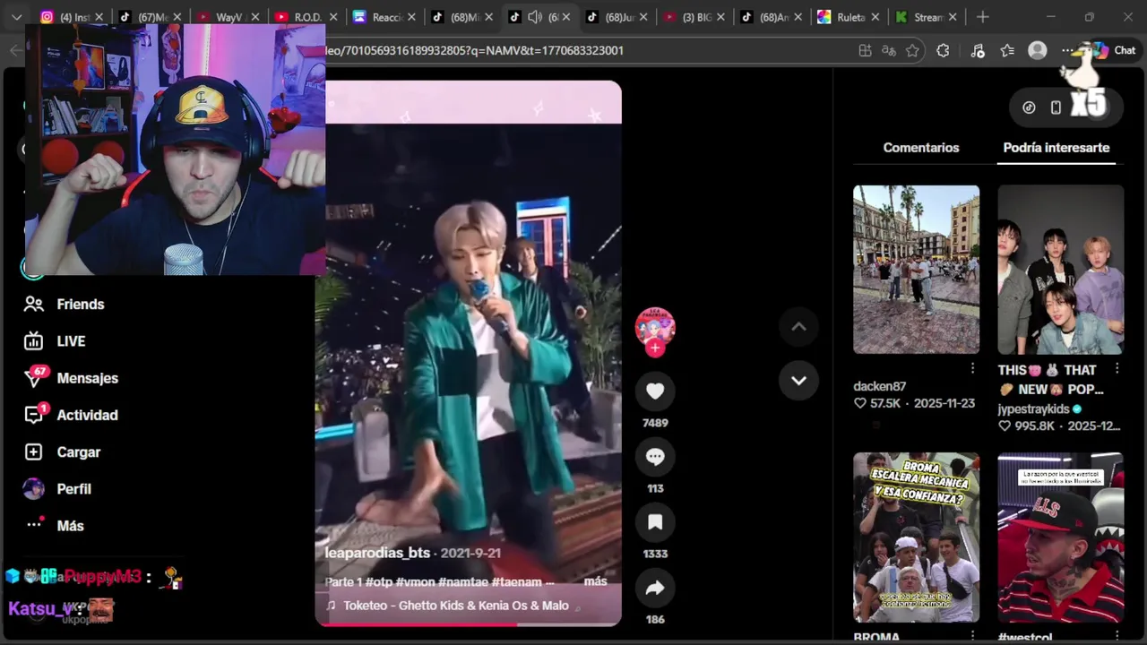Go to previous video with up chevron

click(x=798, y=327)
